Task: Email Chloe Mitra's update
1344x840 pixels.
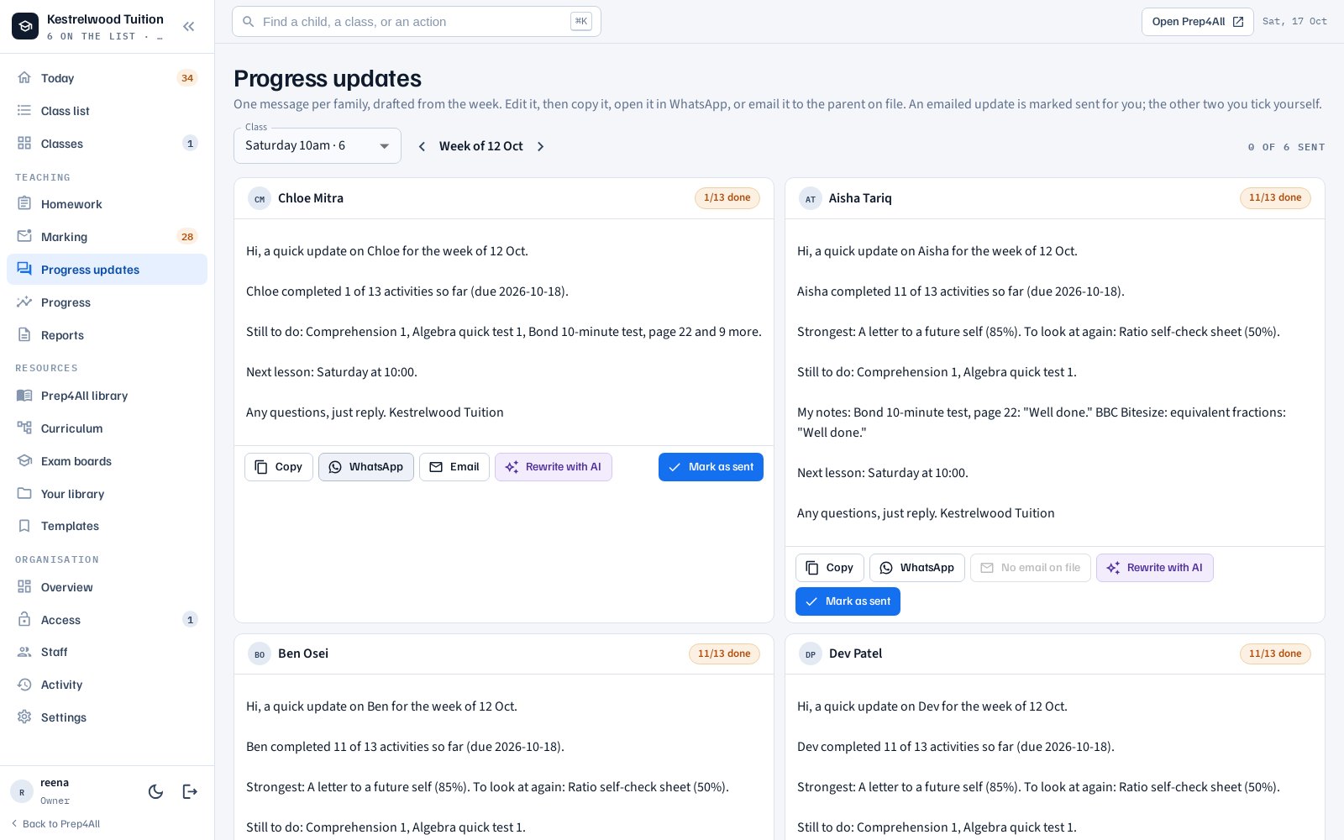Action: click(454, 467)
